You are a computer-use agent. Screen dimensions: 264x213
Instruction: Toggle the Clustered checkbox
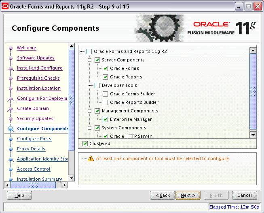pos(85,143)
